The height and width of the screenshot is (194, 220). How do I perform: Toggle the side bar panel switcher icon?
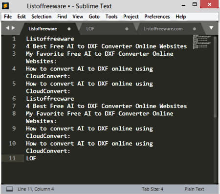[x=10, y=189]
